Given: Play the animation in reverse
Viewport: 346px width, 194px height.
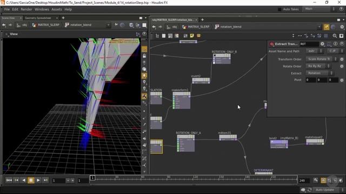Looking at the screenshot, I should 24,181.
